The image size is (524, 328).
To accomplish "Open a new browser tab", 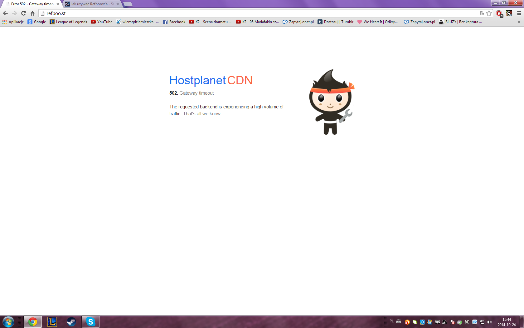I will point(128,4).
